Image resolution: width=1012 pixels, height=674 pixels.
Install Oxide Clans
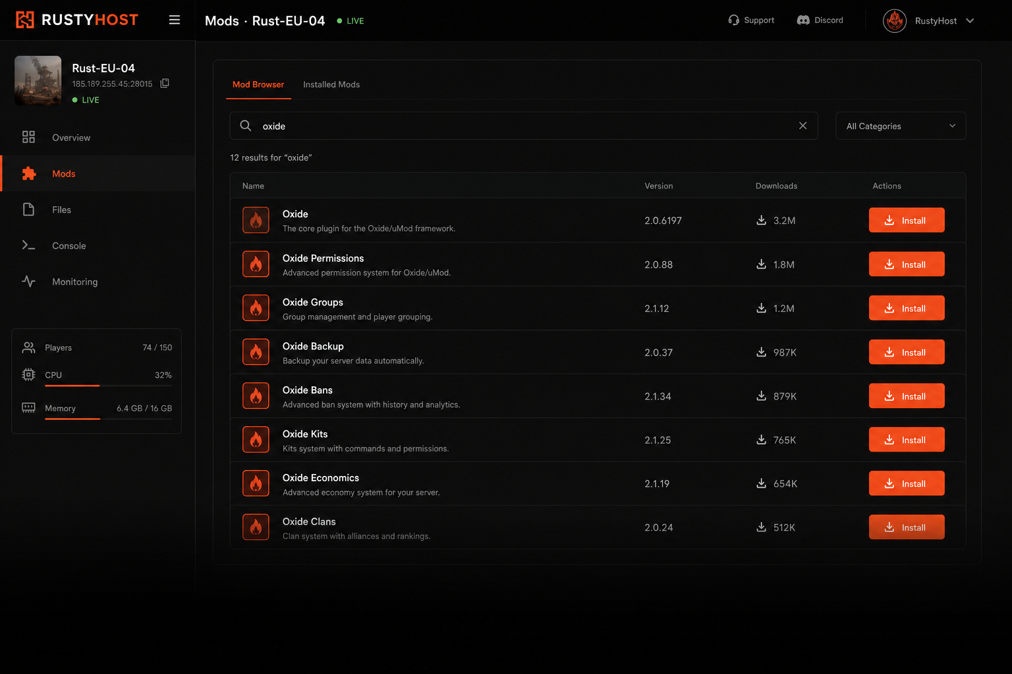pos(907,527)
